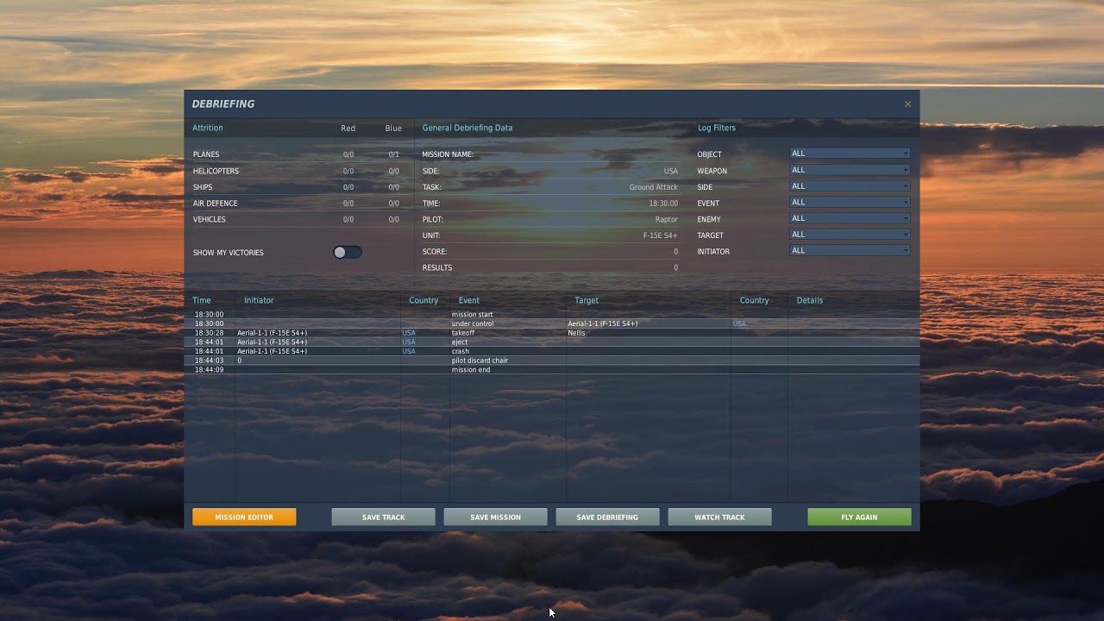
Task: Click the Mission Editor button
Action: coord(244,517)
